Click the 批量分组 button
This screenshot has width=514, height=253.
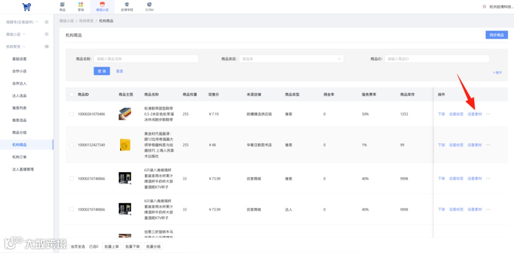(153, 246)
